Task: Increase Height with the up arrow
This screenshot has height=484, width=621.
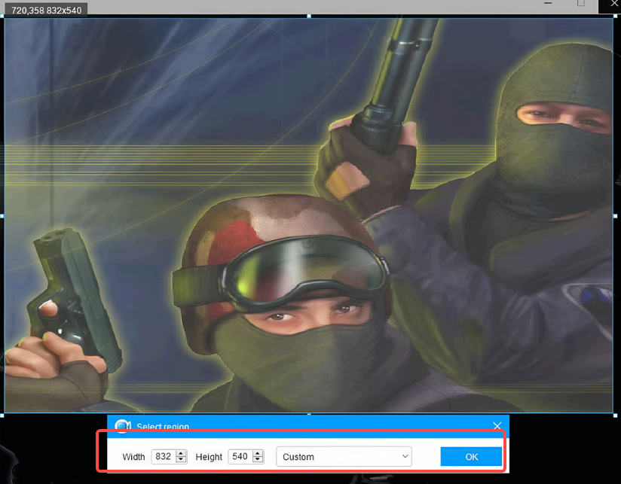Action: point(258,453)
